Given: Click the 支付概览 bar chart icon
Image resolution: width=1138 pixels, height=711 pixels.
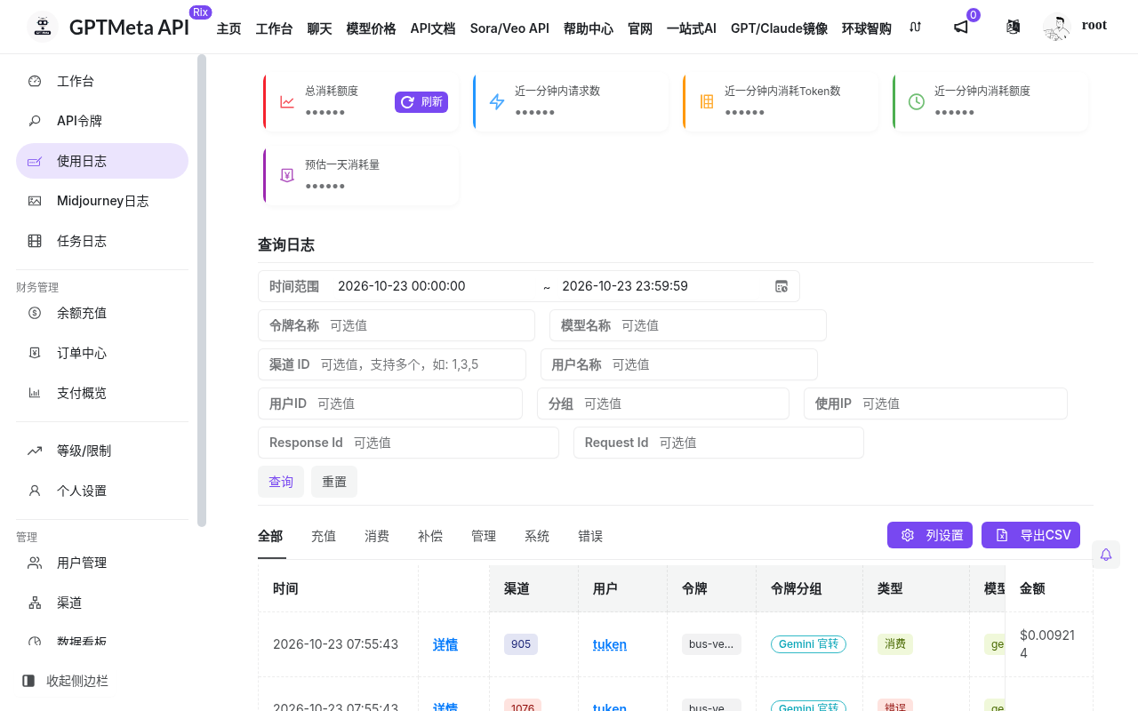Looking at the screenshot, I should tap(35, 393).
